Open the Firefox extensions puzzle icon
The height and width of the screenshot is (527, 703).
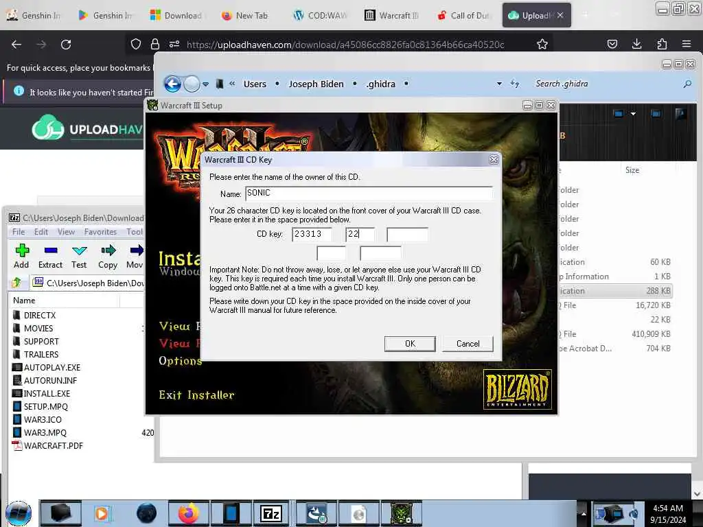(x=662, y=44)
